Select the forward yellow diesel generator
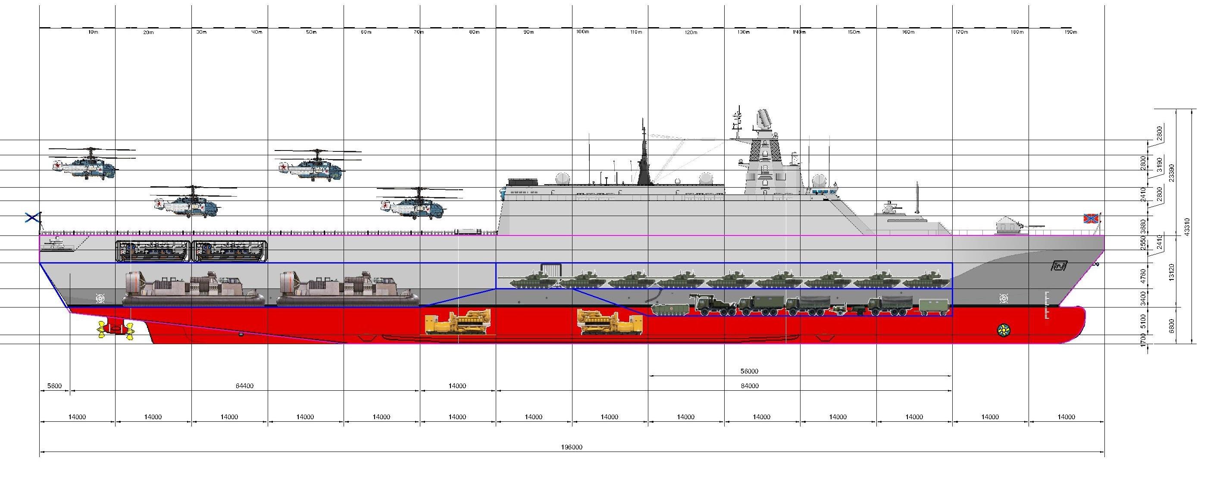 610,322
